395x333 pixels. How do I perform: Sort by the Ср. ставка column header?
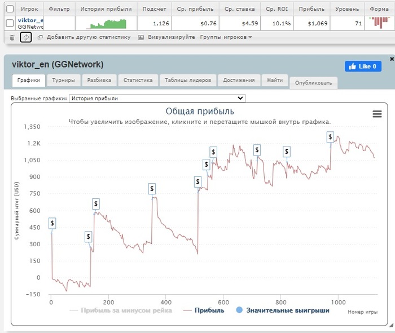pos(240,9)
